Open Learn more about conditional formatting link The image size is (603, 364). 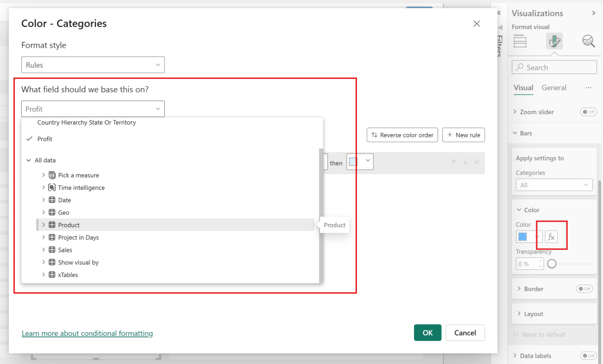[87, 333]
